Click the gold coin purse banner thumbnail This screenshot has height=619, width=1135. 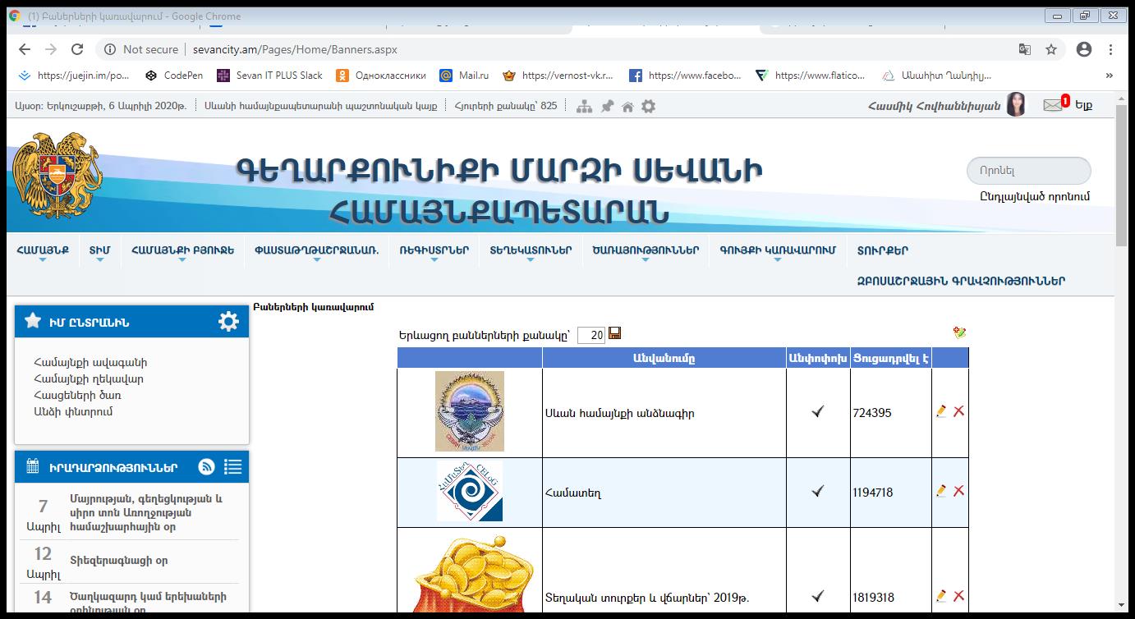tap(474, 575)
